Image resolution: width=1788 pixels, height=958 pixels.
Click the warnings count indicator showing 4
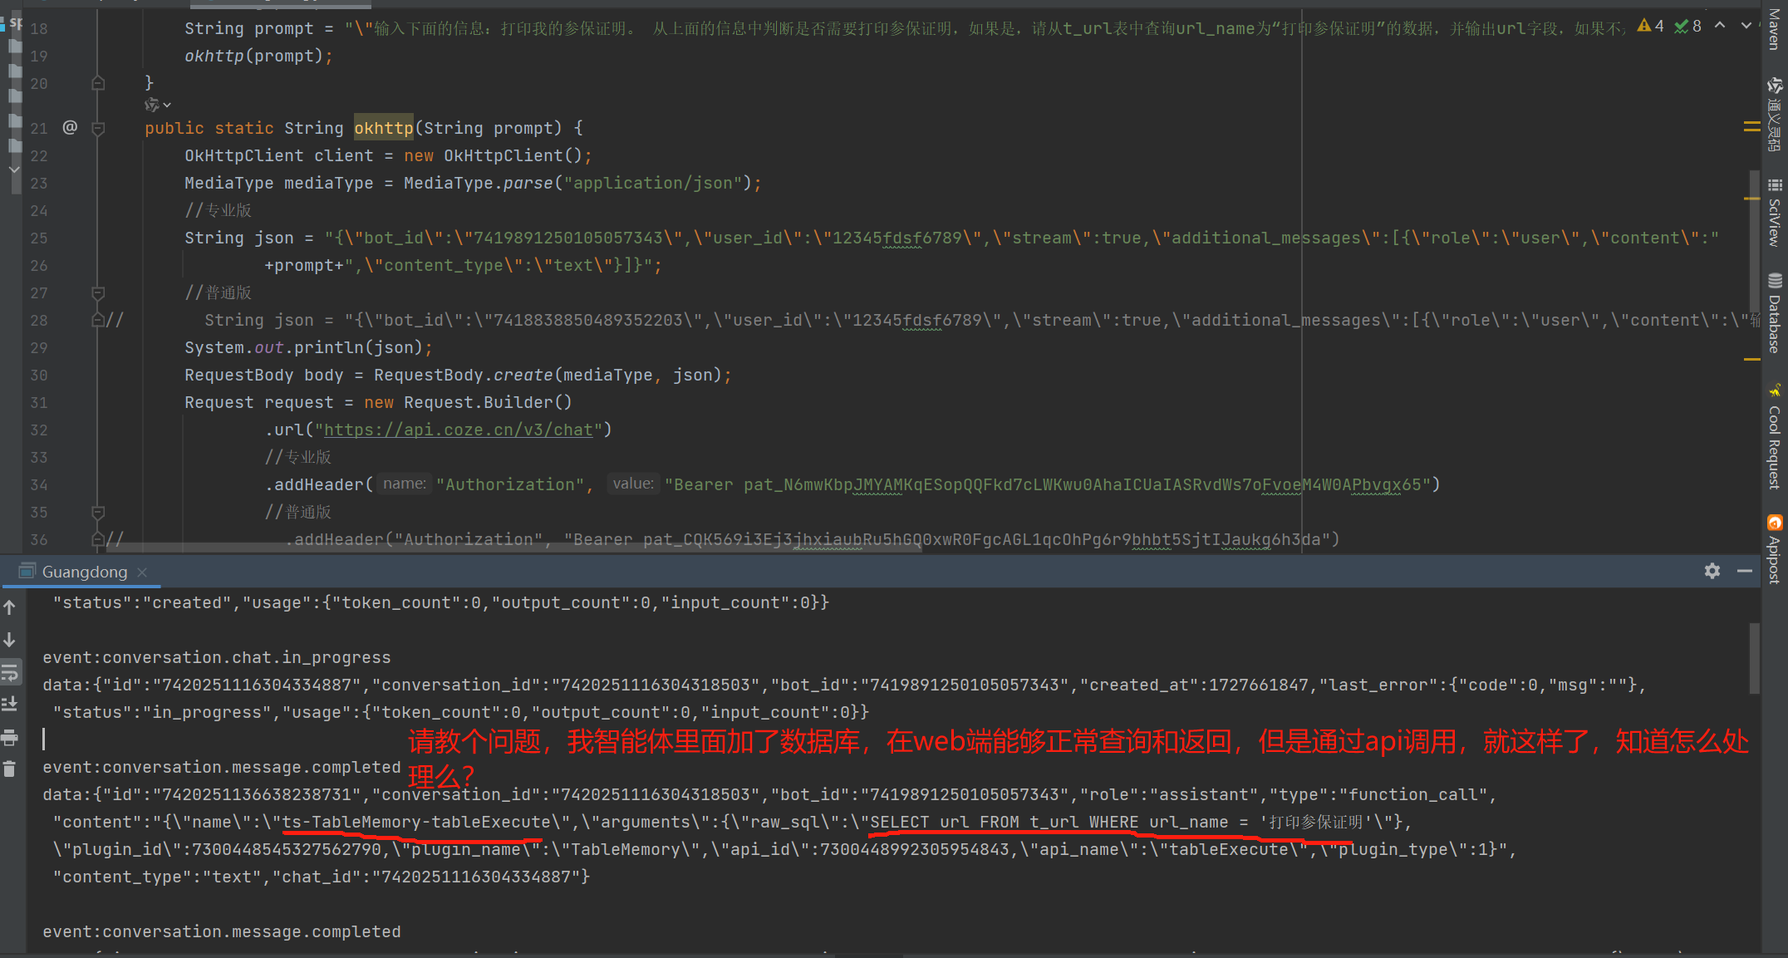coord(1650,26)
